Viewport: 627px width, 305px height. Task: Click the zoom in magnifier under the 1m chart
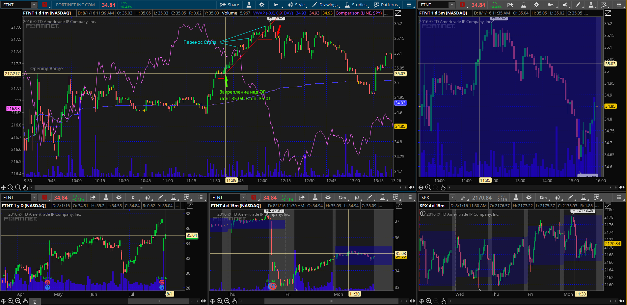pyautogui.click(x=11, y=187)
